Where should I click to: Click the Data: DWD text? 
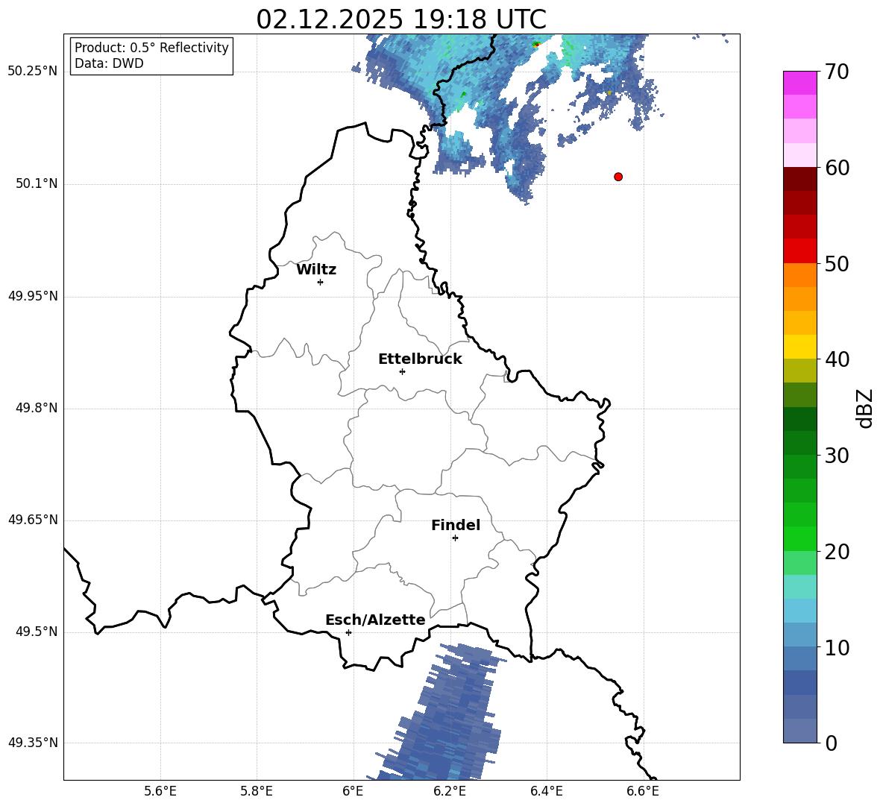click(x=109, y=63)
